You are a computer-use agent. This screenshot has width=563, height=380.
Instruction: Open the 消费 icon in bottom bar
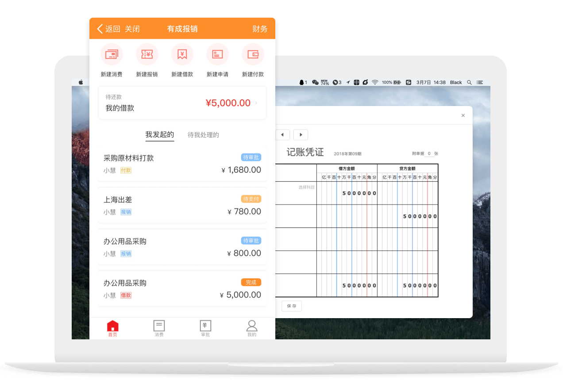pos(159,327)
